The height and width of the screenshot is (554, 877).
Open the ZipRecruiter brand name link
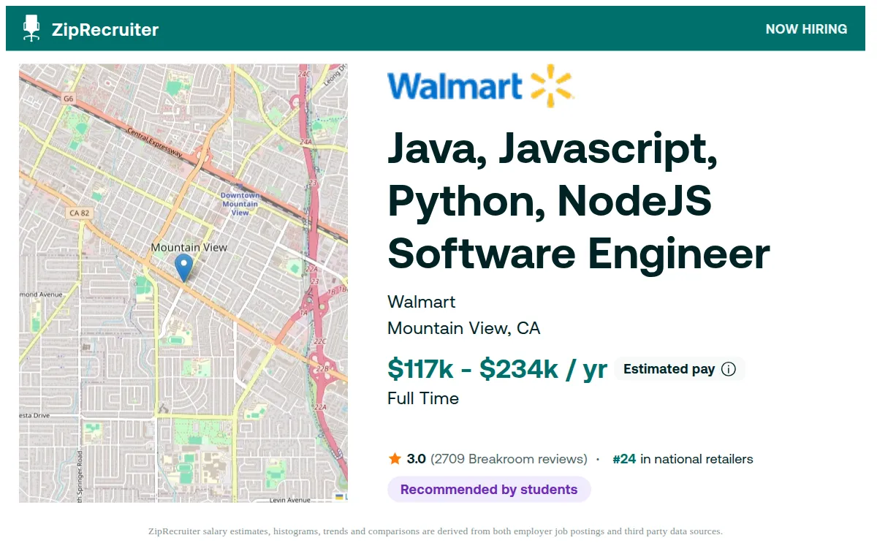point(105,30)
